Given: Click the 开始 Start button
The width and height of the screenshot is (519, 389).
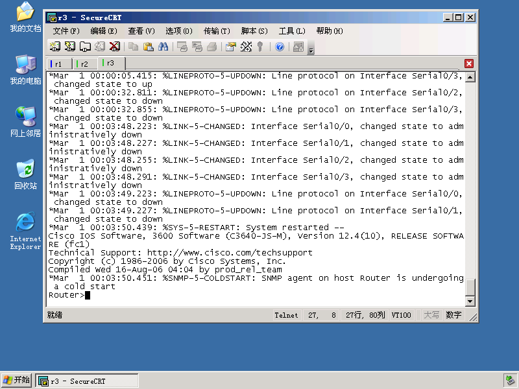Looking at the screenshot, I should click(x=17, y=380).
